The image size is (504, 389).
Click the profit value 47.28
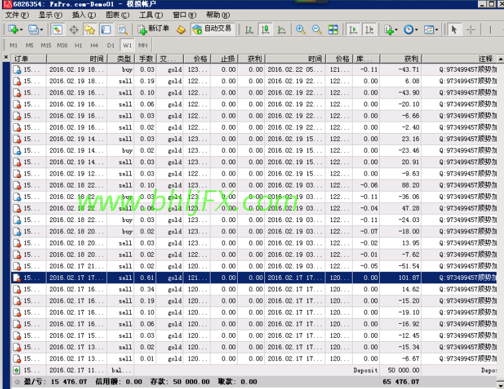(410, 209)
